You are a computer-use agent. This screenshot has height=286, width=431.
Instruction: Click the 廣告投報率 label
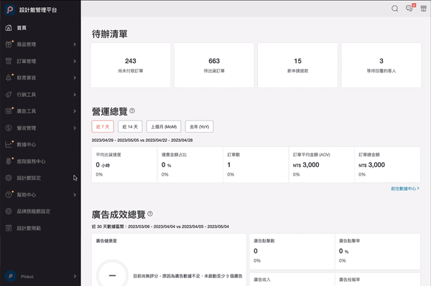[349, 280]
